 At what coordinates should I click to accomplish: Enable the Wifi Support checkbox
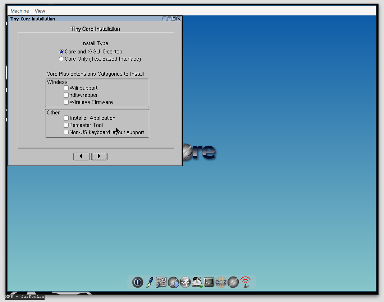[x=66, y=88]
